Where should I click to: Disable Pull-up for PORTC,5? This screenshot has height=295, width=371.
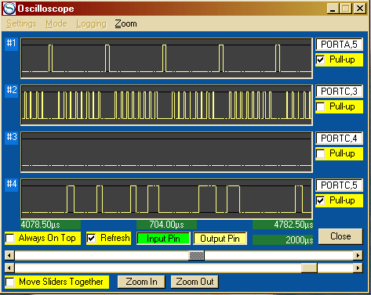[x=321, y=200]
